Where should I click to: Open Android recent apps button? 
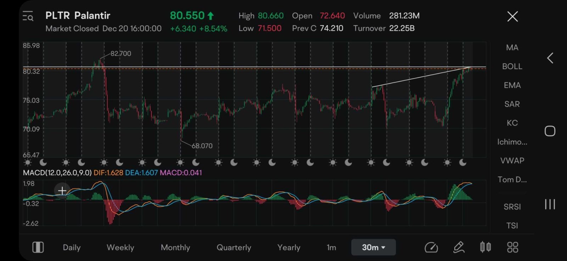(550, 204)
